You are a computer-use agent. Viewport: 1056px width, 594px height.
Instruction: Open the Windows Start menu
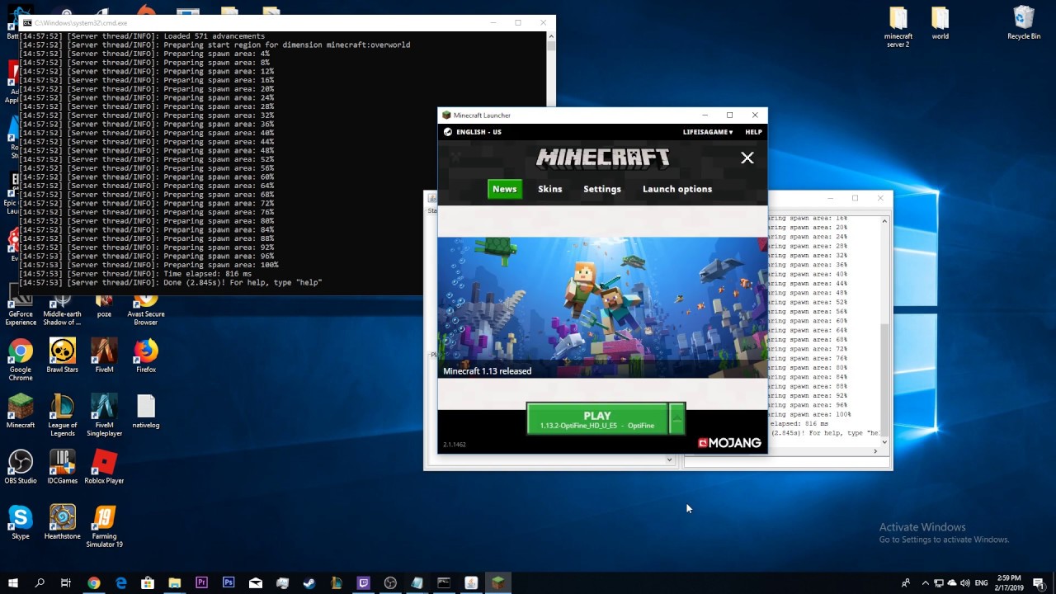pos(13,582)
